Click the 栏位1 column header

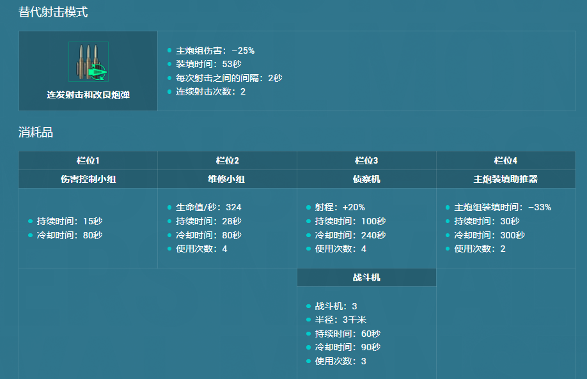coord(88,160)
